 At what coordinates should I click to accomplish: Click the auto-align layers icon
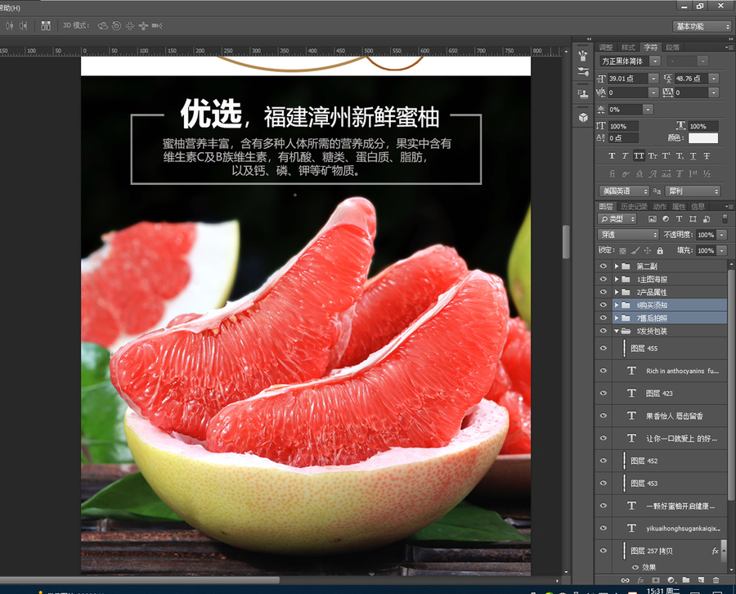[x=46, y=26]
